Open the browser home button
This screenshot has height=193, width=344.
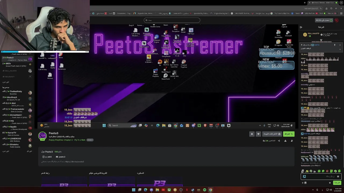click(x=327, y=8)
